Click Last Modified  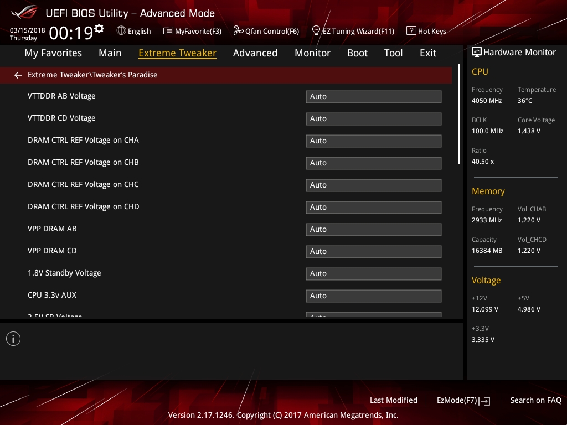click(x=394, y=401)
